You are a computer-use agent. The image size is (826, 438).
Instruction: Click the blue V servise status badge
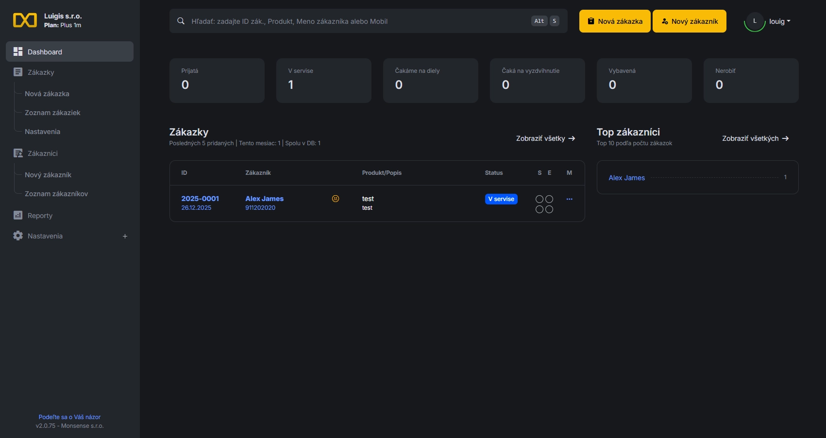[x=501, y=199]
